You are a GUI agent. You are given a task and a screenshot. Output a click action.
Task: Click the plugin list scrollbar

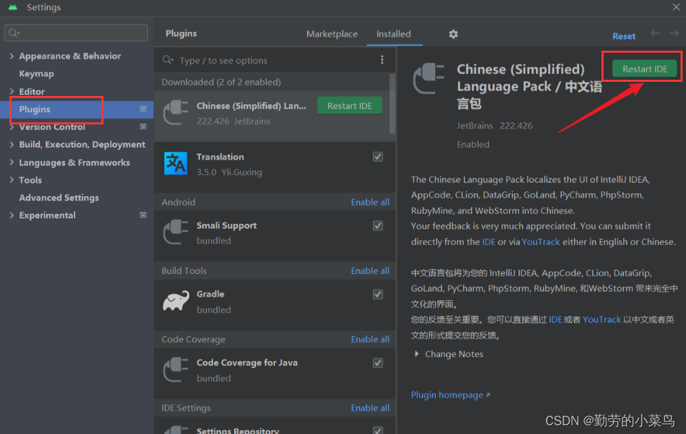392,103
